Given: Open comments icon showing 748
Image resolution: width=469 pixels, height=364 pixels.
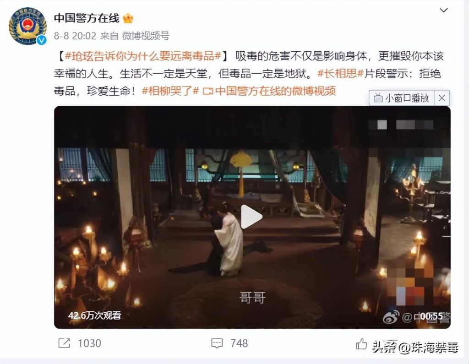Looking at the screenshot, I should point(217,343).
